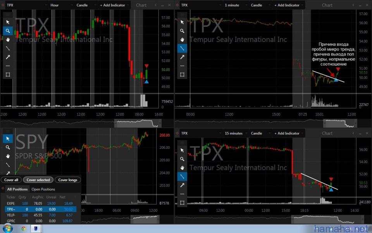Click the YELP average price 45.55
Viewport: 372px width, 233px height.
click(38, 215)
